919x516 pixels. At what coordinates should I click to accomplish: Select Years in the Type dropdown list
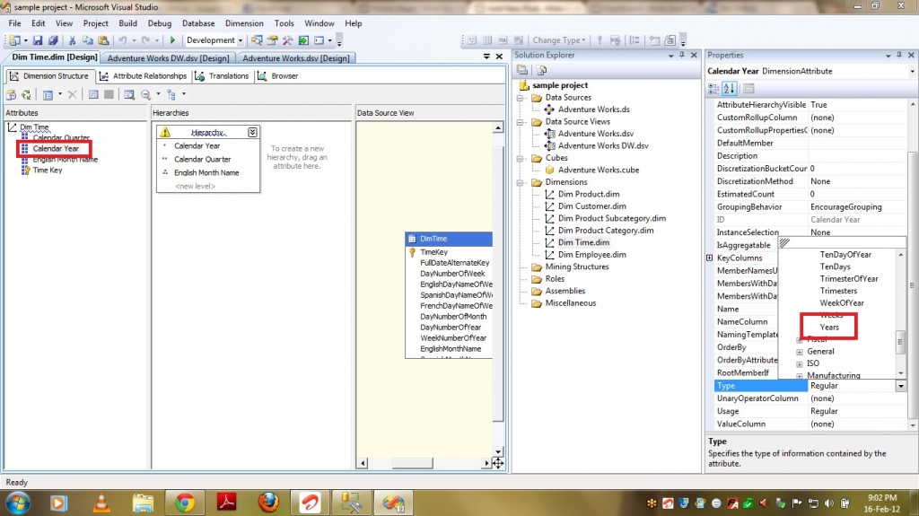[829, 328]
